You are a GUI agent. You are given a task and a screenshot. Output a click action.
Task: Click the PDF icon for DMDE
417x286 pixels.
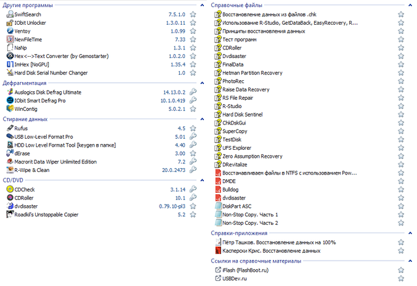(218, 181)
